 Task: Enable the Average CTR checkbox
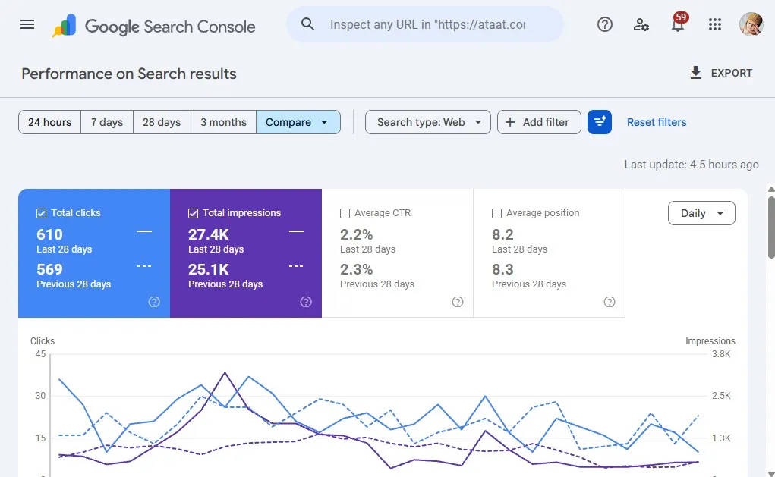tap(345, 213)
